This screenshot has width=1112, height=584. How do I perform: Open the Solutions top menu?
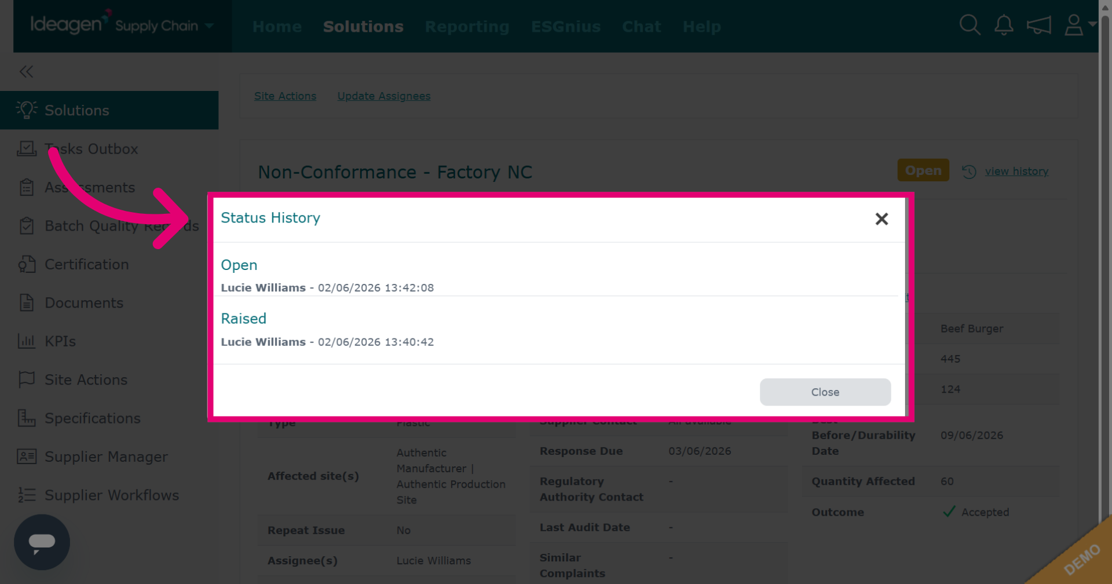[x=363, y=27]
